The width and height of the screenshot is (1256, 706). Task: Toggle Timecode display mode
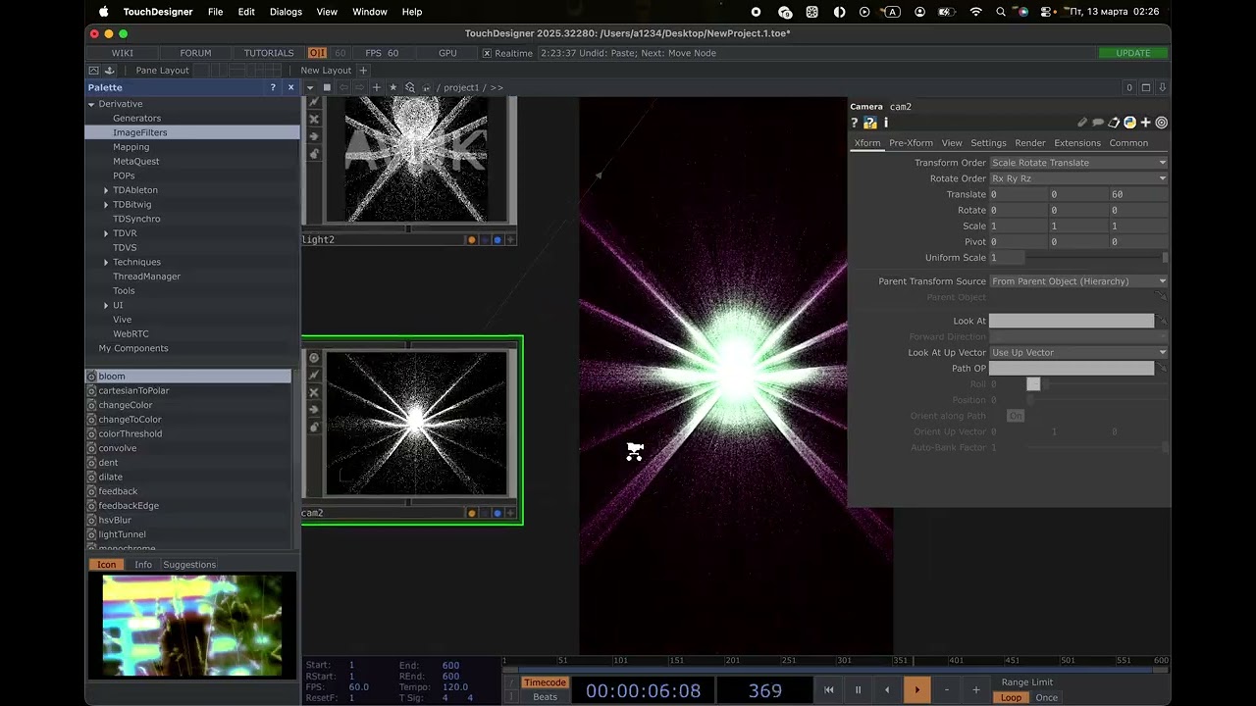545,682
